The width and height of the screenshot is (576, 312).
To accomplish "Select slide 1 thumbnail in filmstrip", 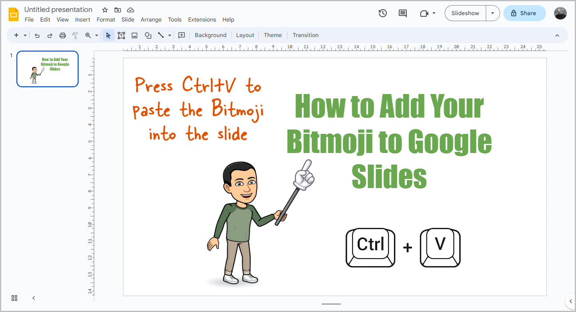I will [x=48, y=69].
